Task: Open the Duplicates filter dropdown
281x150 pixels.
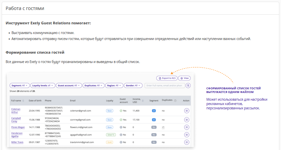Action: (x=93, y=85)
